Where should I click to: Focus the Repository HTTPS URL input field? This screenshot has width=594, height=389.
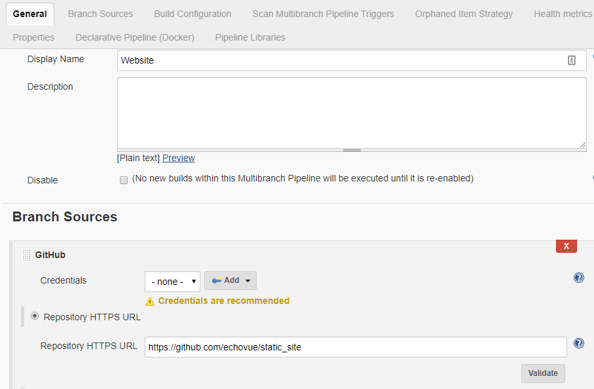(x=356, y=347)
